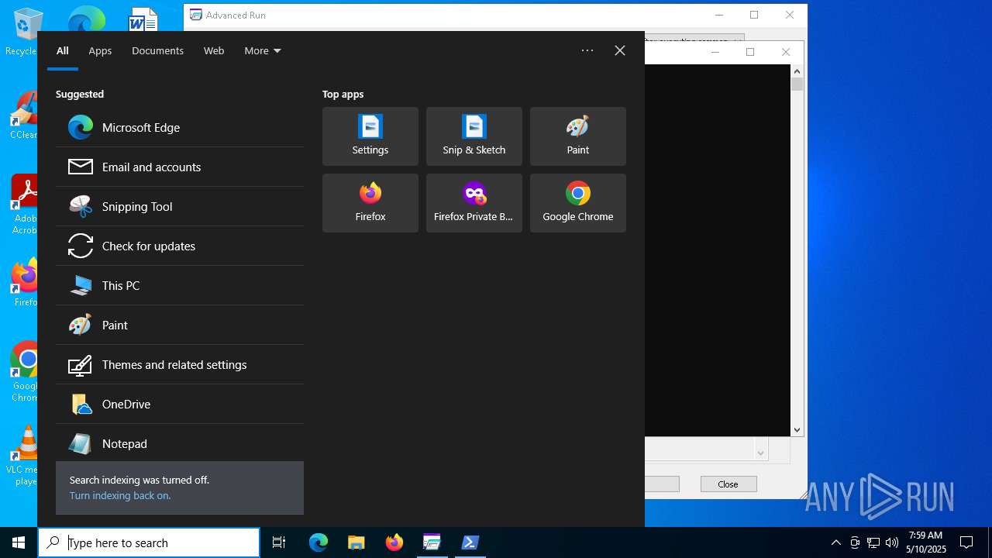Open Windows Start menu

coord(19,542)
